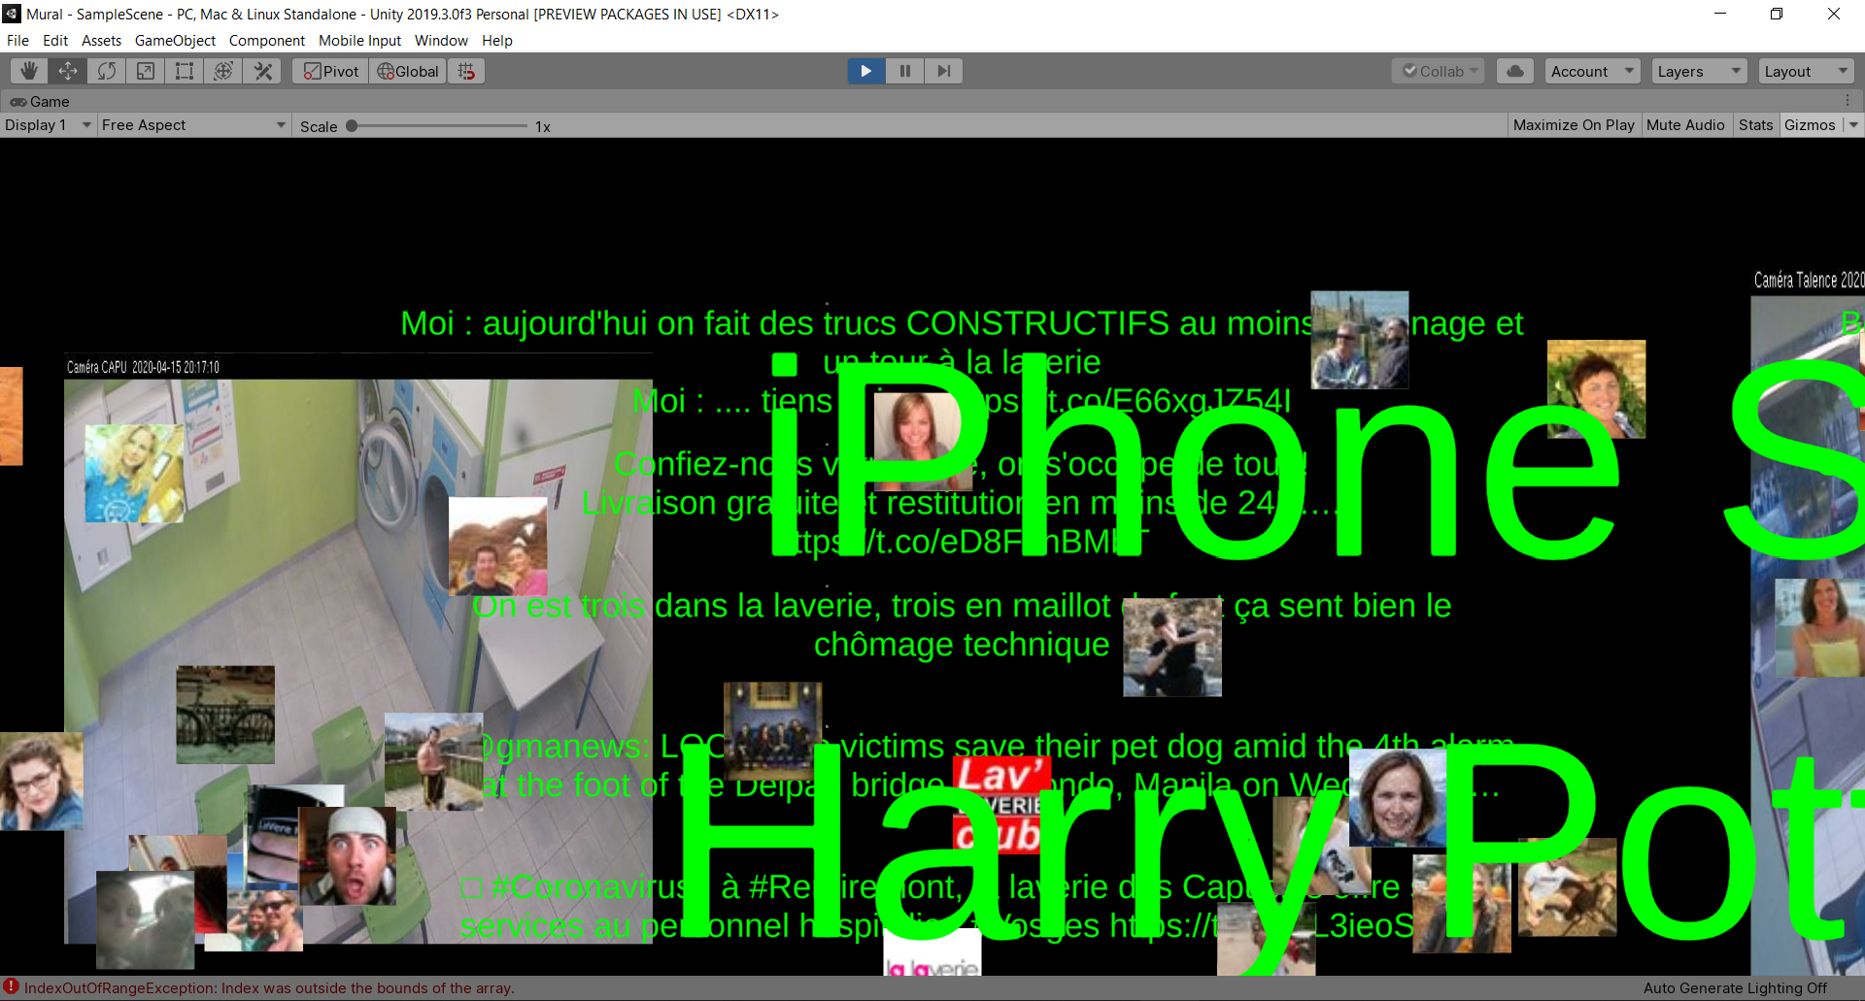Toggle Mute Audio in Game view
The image size is (1865, 1001).
(1685, 125)
